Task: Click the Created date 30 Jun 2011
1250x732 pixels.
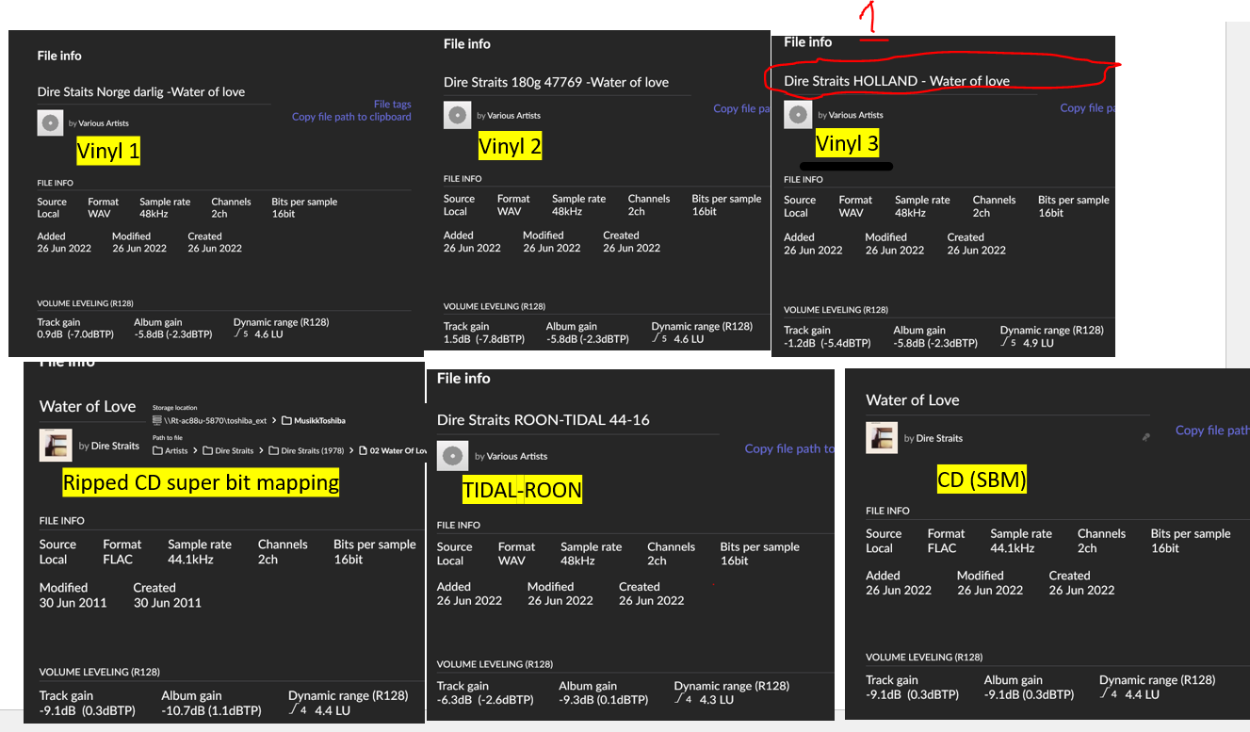Action: [168, 602]
